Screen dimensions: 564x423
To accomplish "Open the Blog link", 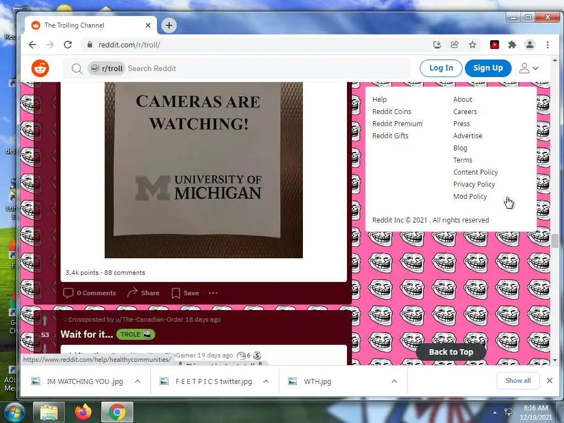I will [460, 148].
